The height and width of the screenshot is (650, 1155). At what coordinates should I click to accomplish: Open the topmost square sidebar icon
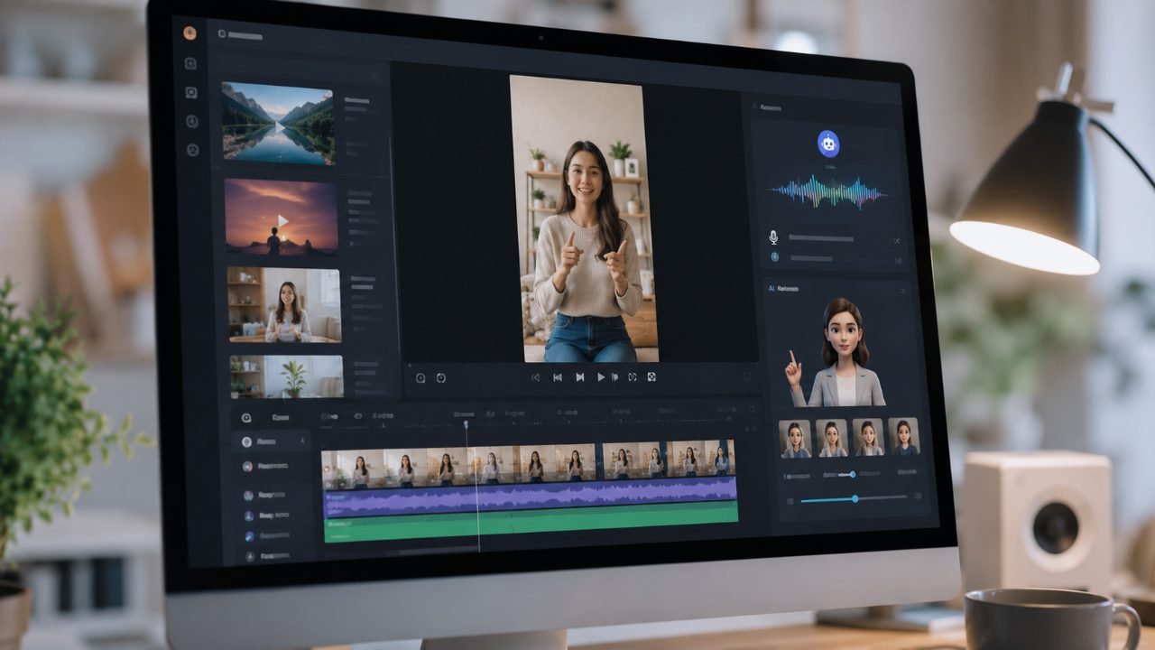(190, 63)
